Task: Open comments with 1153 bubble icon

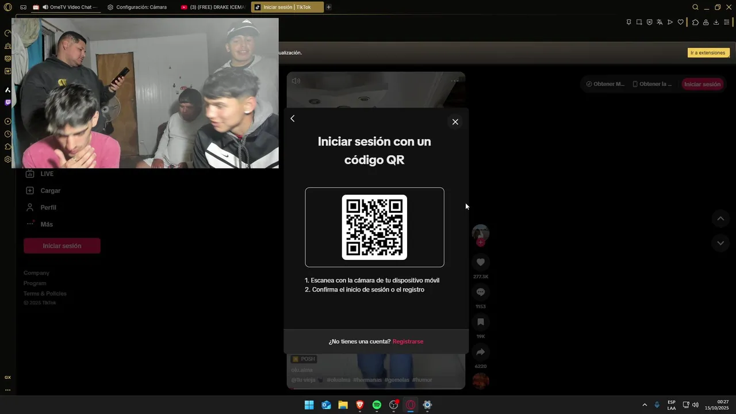Action: coord(481,292)
